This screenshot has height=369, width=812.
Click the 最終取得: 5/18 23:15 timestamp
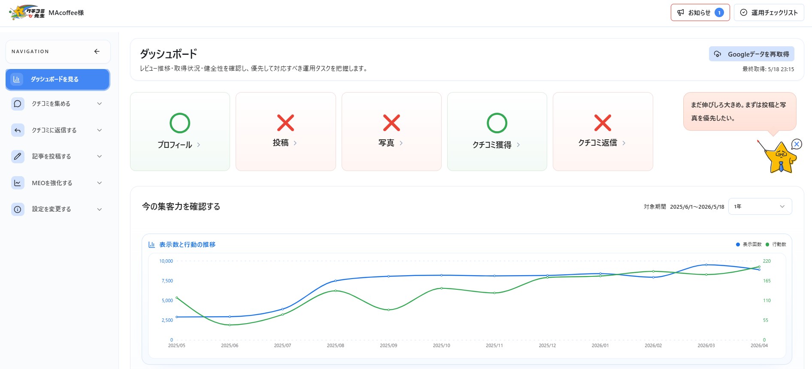pos(768,69)
